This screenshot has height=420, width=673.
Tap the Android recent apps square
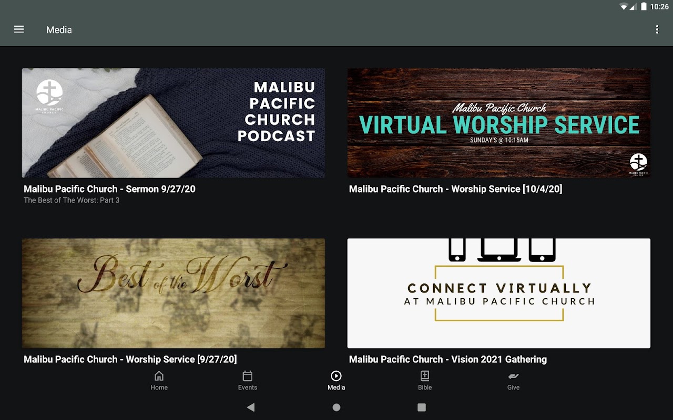click(422, 407)
